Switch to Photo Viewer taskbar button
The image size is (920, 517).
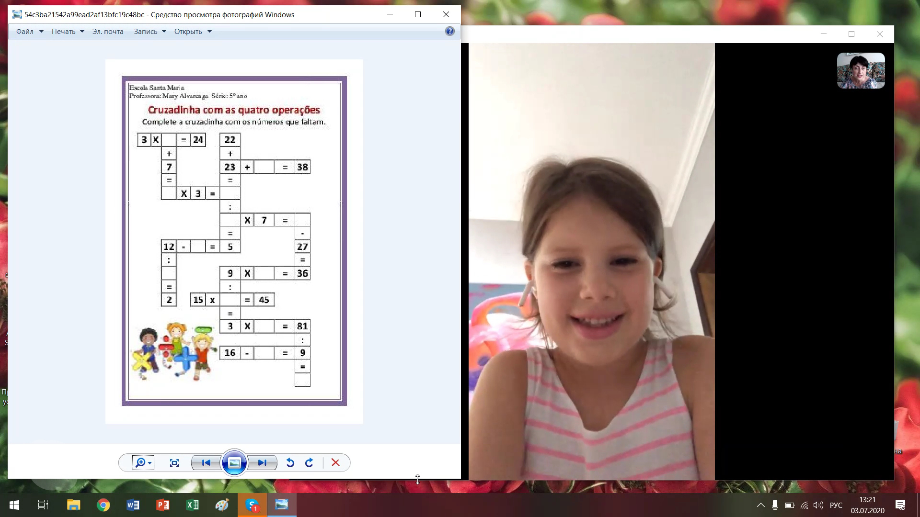pos(282,505)
